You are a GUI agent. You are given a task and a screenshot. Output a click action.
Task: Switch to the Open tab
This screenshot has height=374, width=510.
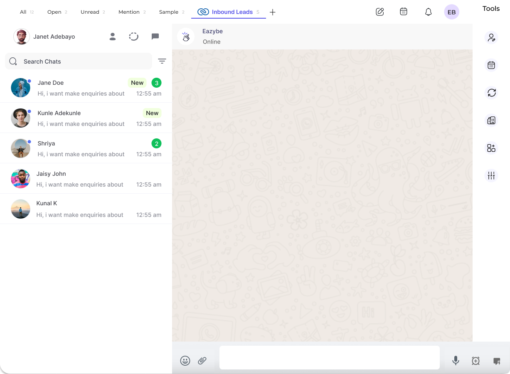click(57, 12)
